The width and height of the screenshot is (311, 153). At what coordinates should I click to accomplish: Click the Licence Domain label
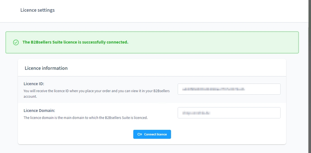[39, 111]
